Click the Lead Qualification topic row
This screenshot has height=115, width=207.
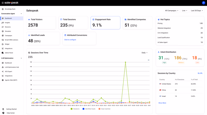(x=180, y=38)
